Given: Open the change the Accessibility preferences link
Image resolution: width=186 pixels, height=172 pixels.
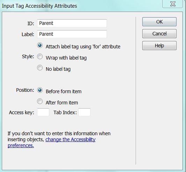Looking at the screenshot, I should tap(52, 143).
